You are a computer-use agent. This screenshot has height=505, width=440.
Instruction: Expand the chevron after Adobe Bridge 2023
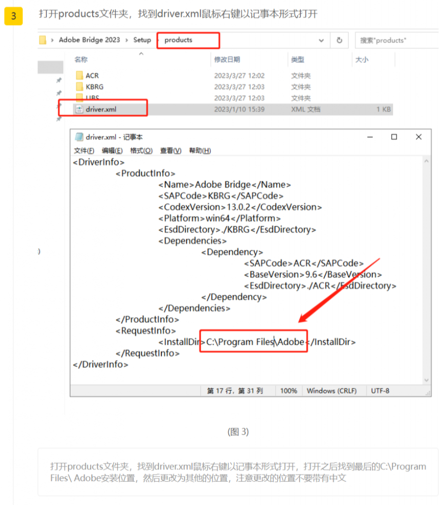(x=127, y=40)
